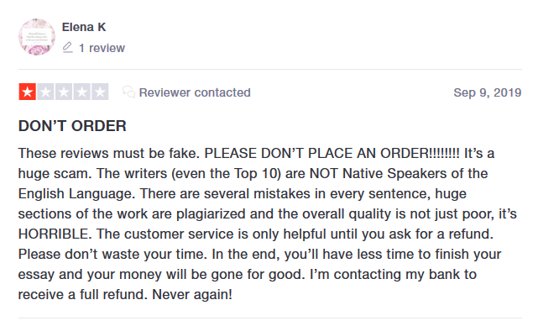The height and width of the screenshot is (321, 538).
Task: Open the 'DON'T ORDER' review title
Action: (x=72, y=126)
